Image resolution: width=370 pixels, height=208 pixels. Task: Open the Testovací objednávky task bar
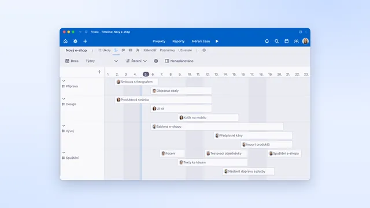pos(226,154)
